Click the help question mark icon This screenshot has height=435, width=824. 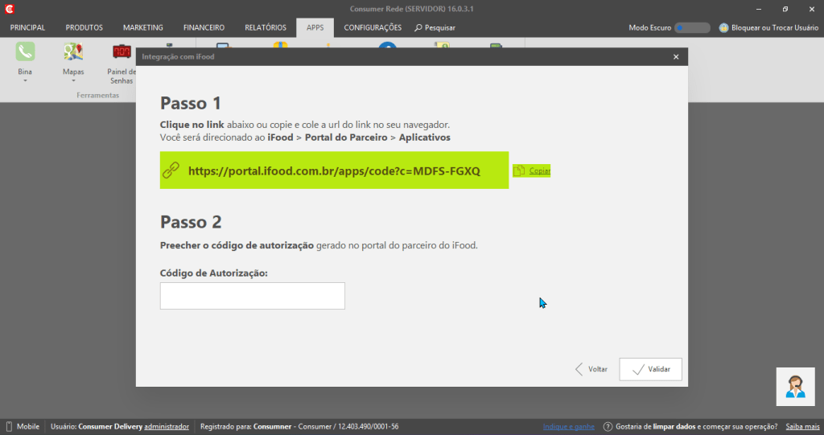608,427
